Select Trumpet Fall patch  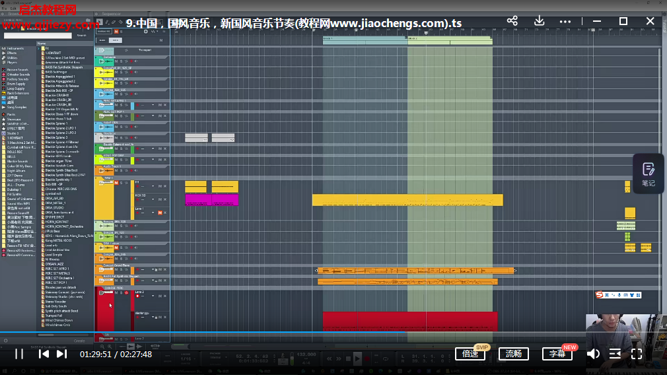53,316
